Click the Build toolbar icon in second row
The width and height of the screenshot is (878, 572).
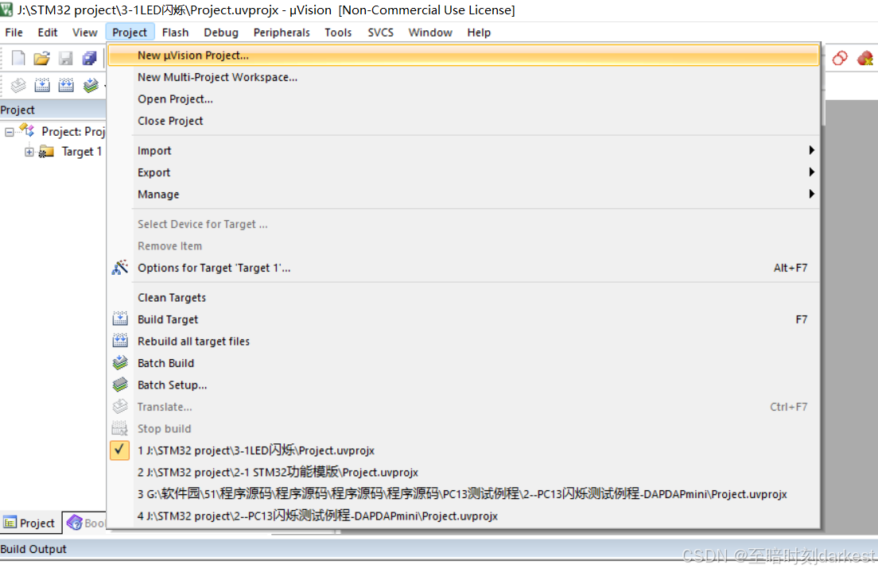[43, 86]
